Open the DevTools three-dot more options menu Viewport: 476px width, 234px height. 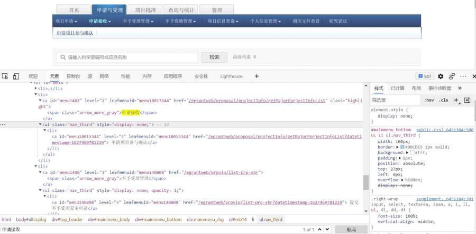pyautogui.click(x=463, y=76)
